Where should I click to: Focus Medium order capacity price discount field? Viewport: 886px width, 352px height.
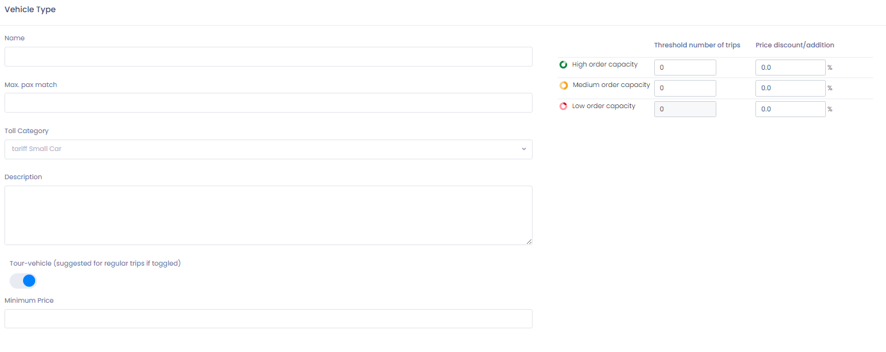click(790, 88)
